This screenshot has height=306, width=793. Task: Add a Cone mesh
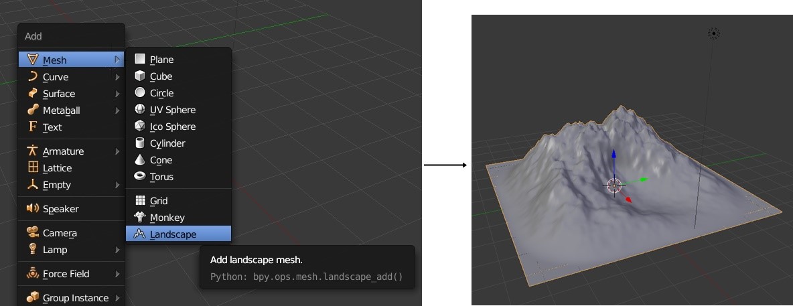[179, 160]
